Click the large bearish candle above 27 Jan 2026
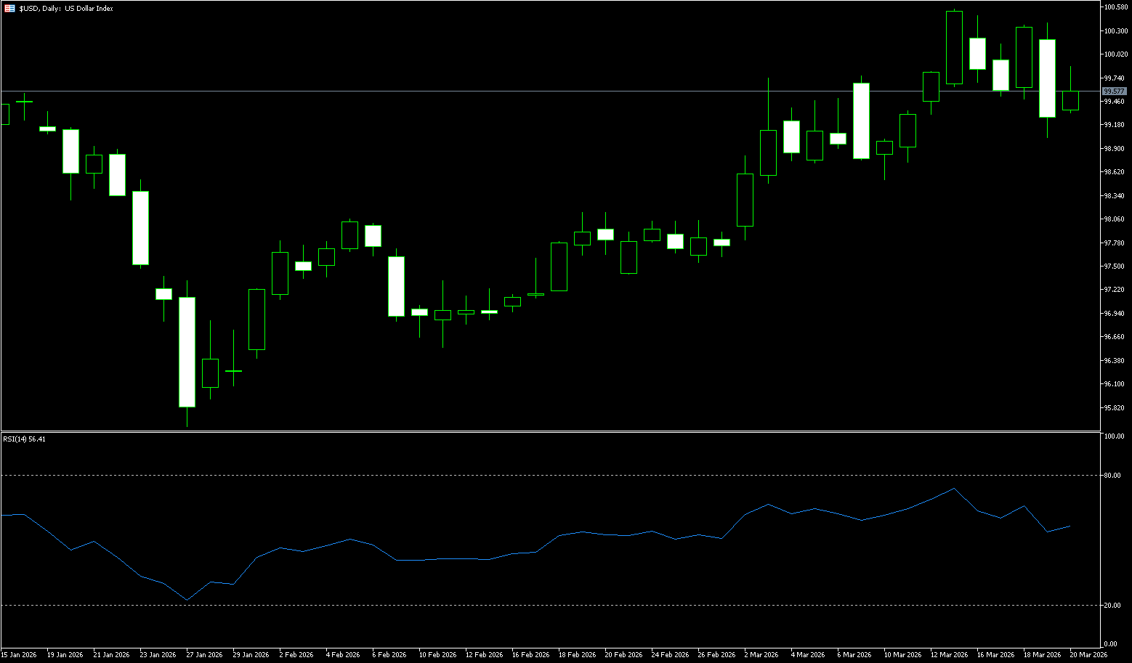Screen dimensions: 1132x663 187,352
